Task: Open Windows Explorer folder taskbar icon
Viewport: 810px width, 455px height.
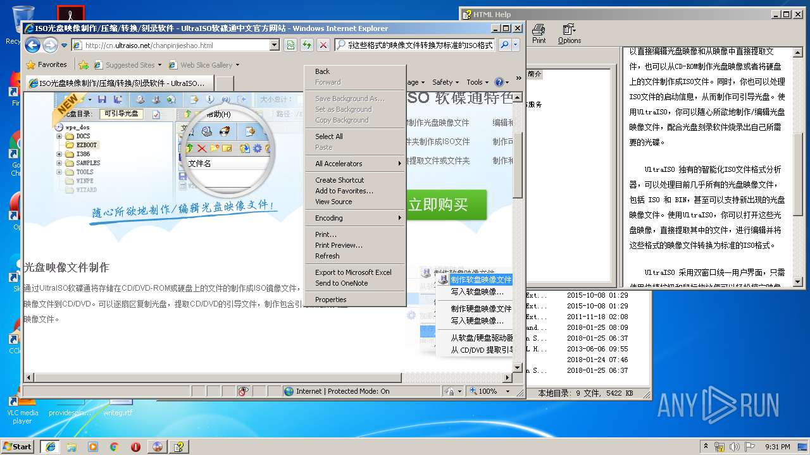Action: (72, 447)
